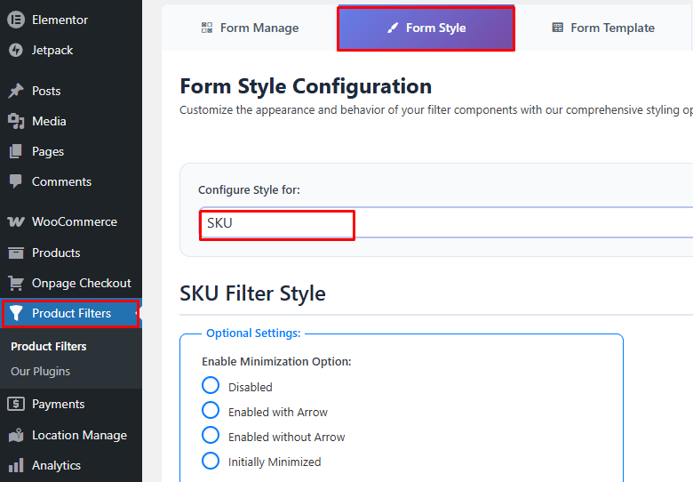Viewport: 693px width, 482px height.
Task: Click the Comments speech bubble icon
Action: click(x=15, y=181)
